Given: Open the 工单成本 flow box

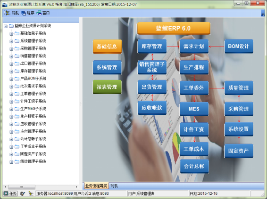Looking at the screenshot, I should tap(194, 149).
